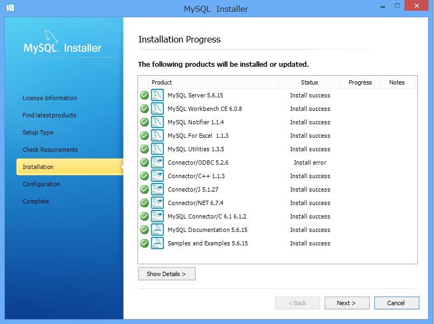Click green checkmark beside Connector/ODBC 5.2.6

[x=144, y=163]
